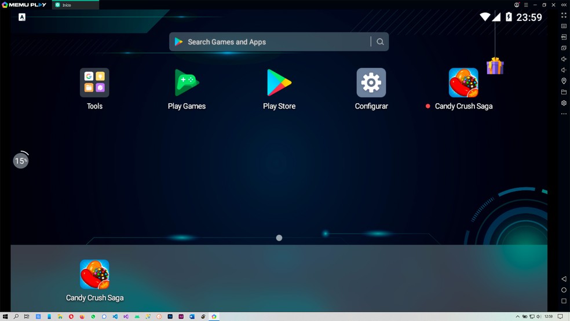Image resolution: width=570 pixels, height=321 pixels.
Task: Increase volume using sidebar speaker plus
Action: point(564,59)
